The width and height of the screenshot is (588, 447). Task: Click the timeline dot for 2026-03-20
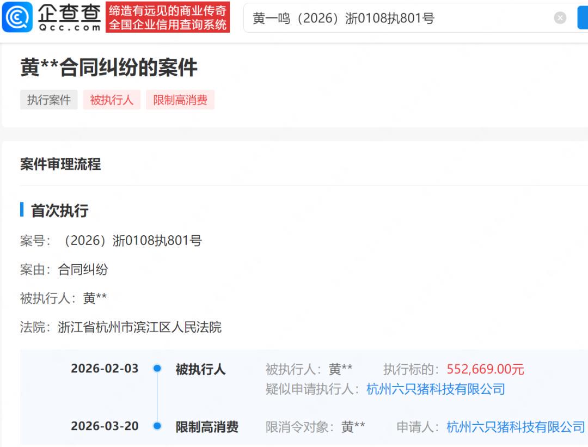(157, 426)
